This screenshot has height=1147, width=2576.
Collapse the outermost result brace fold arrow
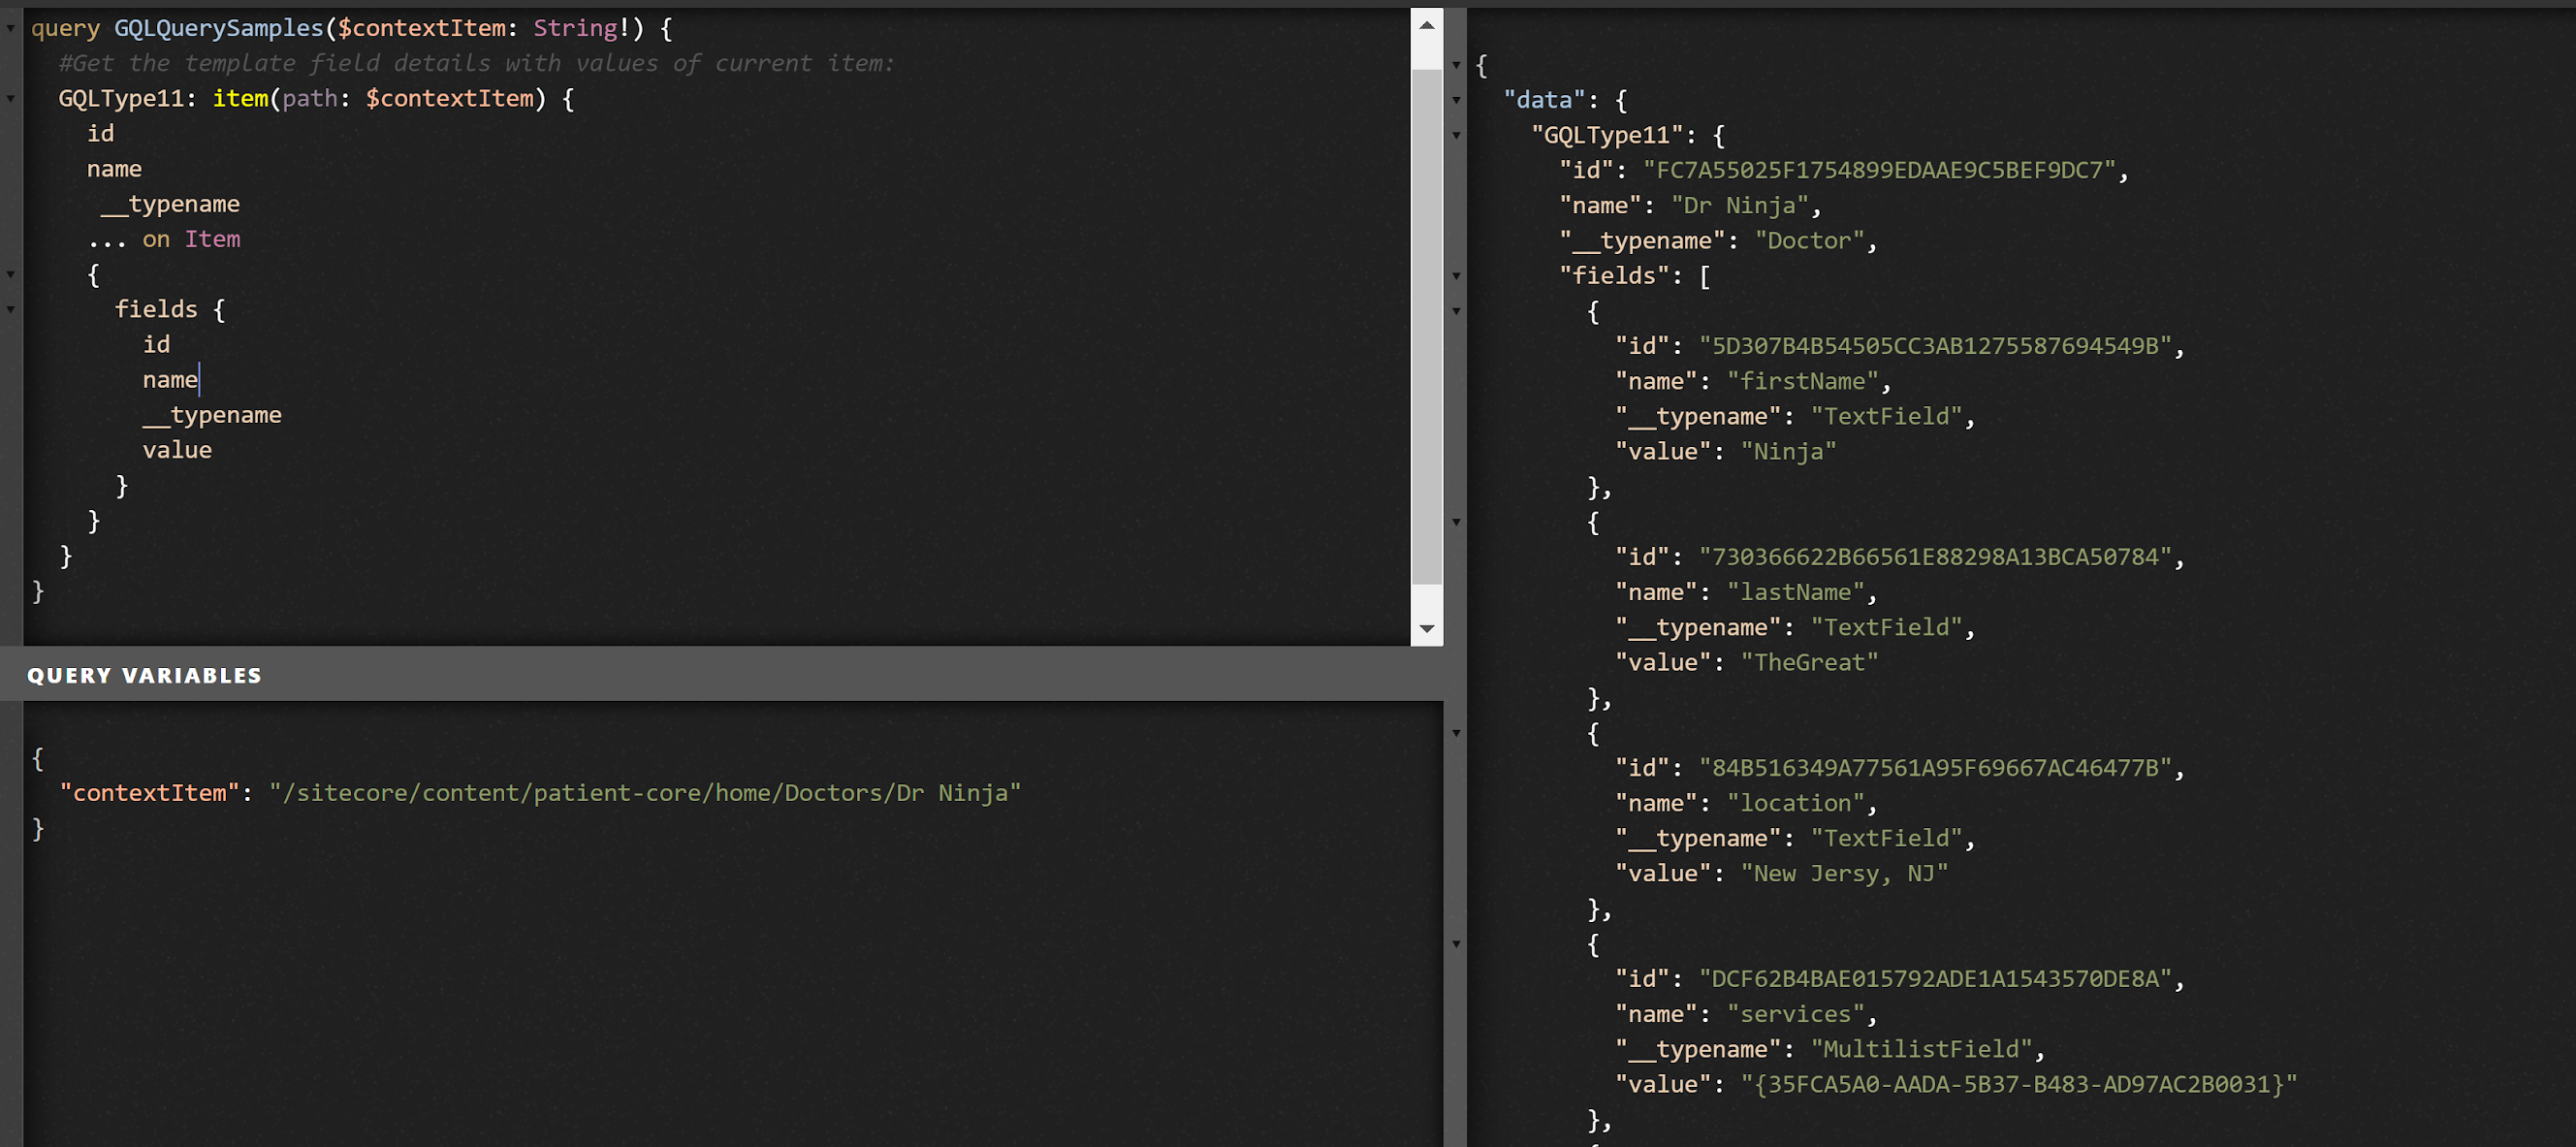(1456, 65)
